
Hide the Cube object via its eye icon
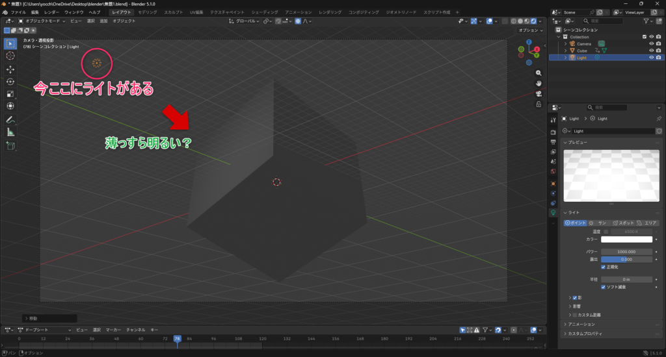pyautogui.click(x=651, y=50)
